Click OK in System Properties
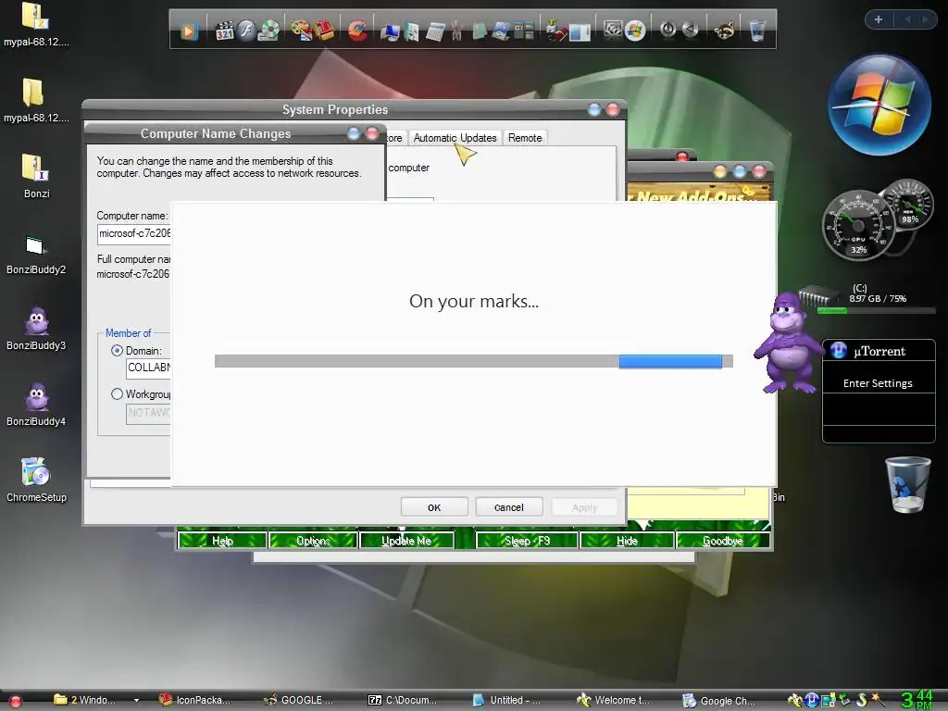948x711 pixels. [434, 507]
